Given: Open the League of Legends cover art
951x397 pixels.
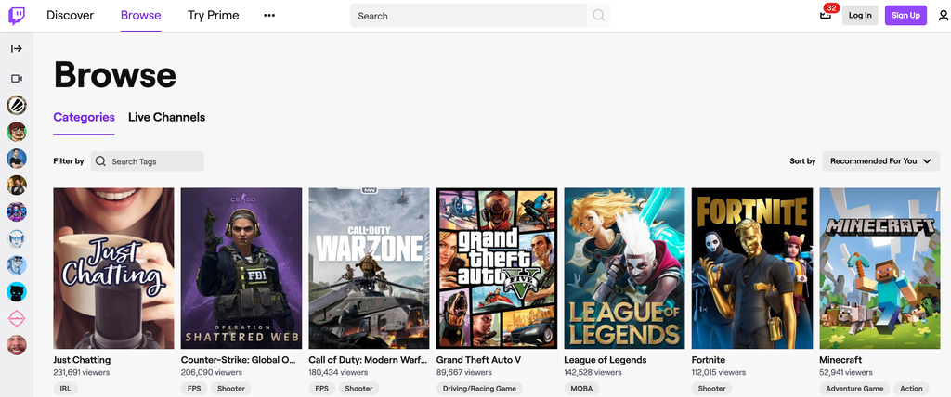Looking at the screenshot, I should pos(624,268).
